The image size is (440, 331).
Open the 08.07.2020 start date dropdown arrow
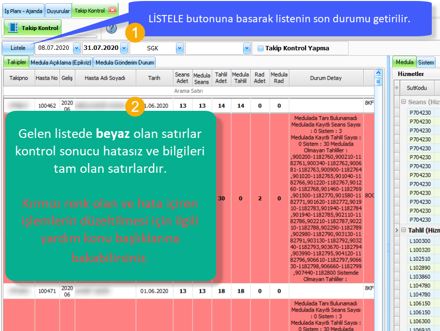point(76,48)
